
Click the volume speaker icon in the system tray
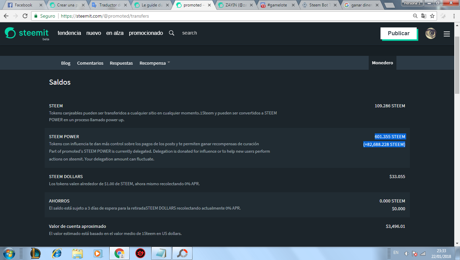pyautogui.click(x=406, y=253)
